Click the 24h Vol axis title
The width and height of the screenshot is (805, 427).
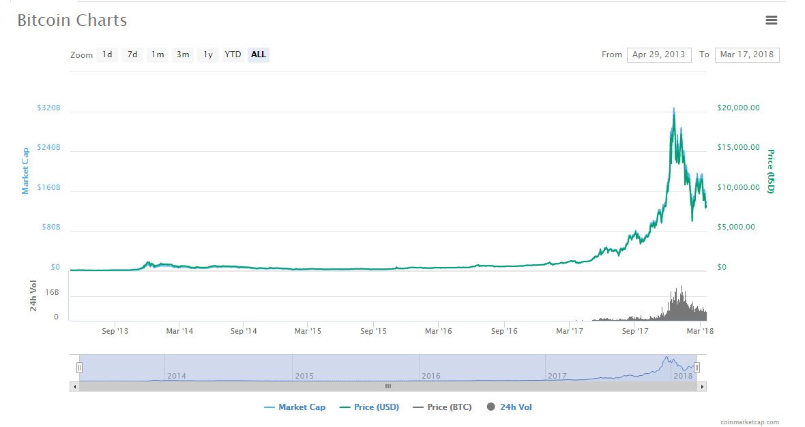33,296
